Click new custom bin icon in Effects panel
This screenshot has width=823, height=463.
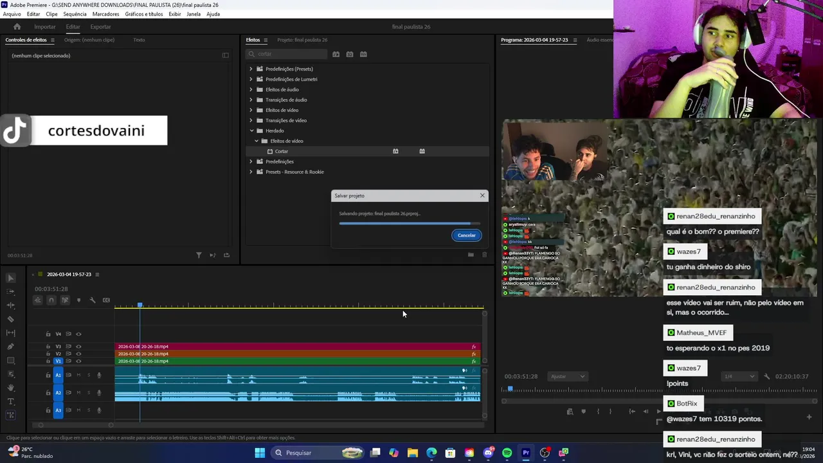[x=471, y=255]
